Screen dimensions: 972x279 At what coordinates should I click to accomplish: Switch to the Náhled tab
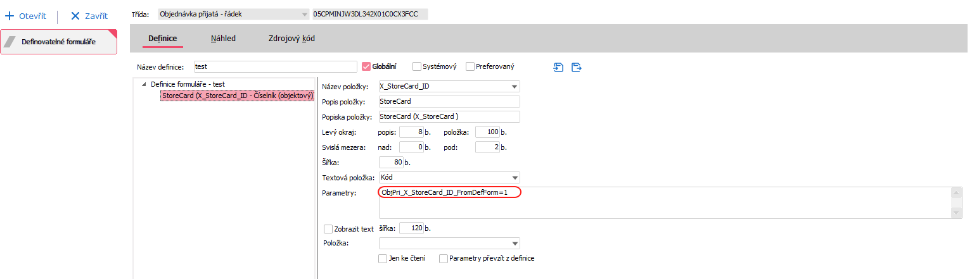(x=223, y=39)
